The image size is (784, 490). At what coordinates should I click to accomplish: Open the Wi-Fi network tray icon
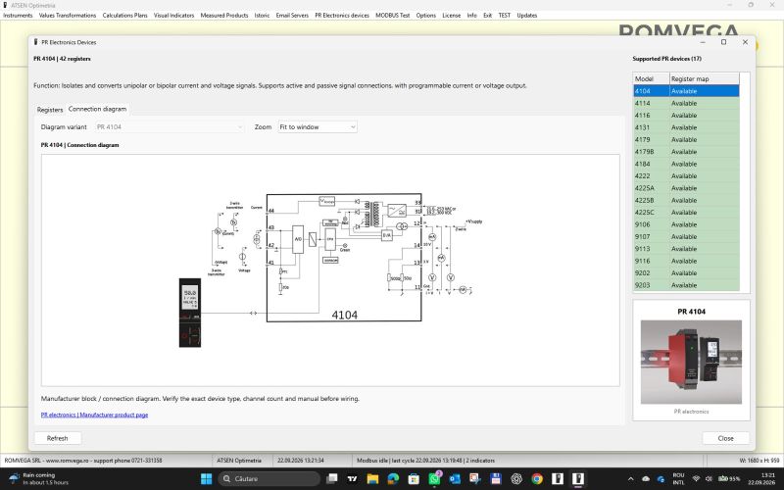[x=696, y=479]
